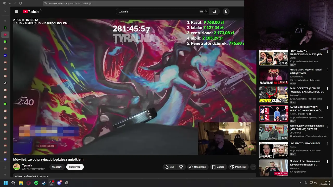
Task: Open on-screen keyboard icon in search box
Action: click(201, 11)
